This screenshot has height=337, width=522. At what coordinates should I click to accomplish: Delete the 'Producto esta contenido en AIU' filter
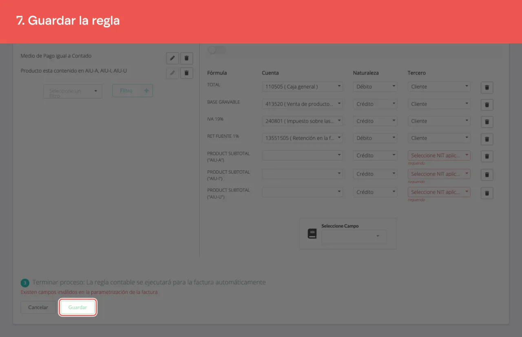click(187, 73)
